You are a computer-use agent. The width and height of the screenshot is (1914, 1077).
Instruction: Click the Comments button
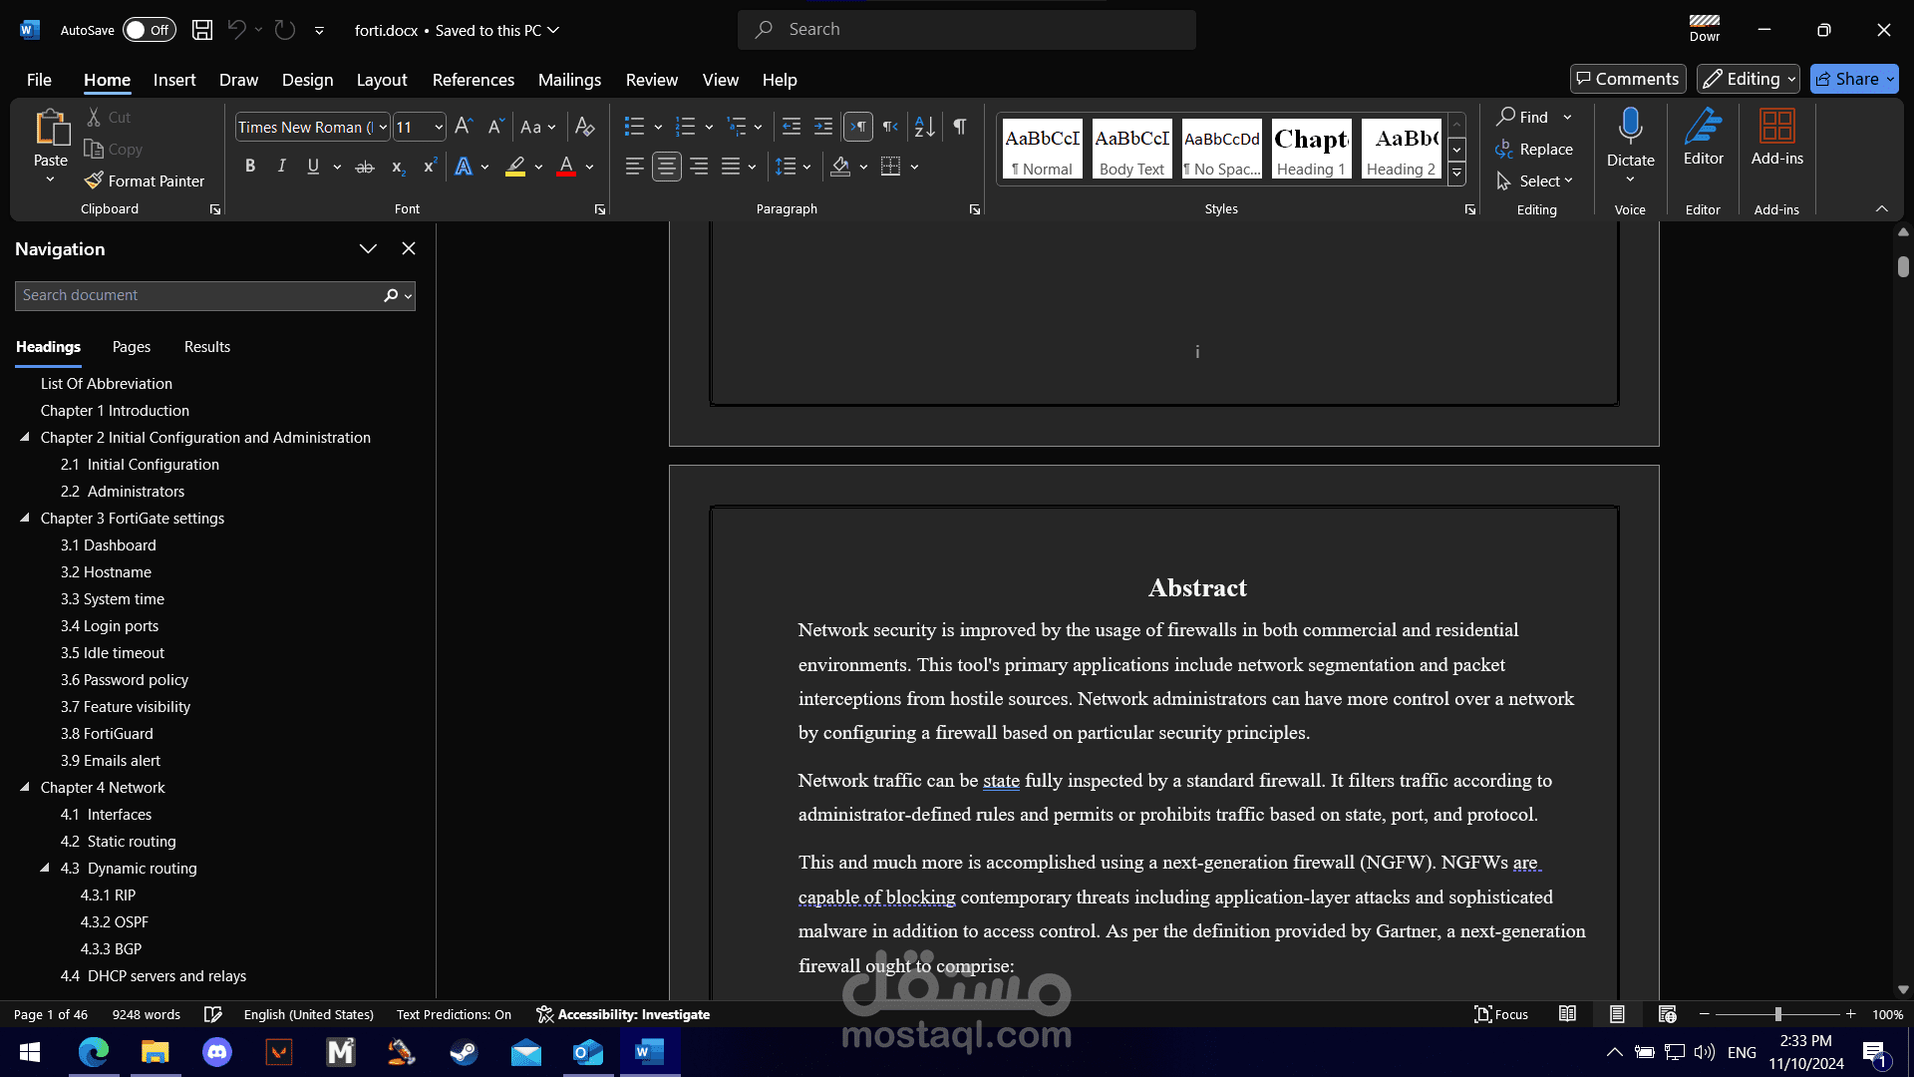1628,79
